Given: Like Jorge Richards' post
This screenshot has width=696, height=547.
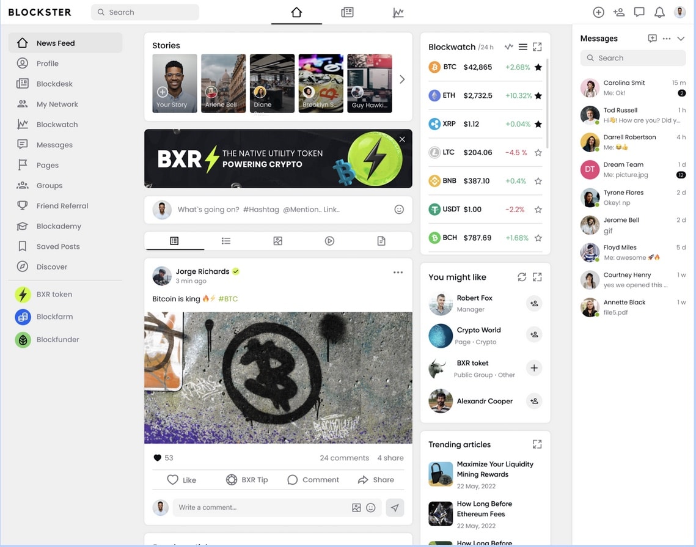Looking at the screenshot, I should pos(173,480).
